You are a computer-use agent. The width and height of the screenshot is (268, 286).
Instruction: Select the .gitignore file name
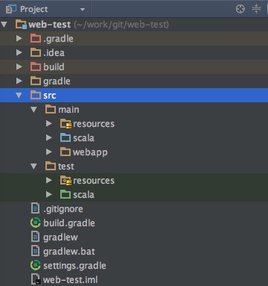(x=63, y=209)
